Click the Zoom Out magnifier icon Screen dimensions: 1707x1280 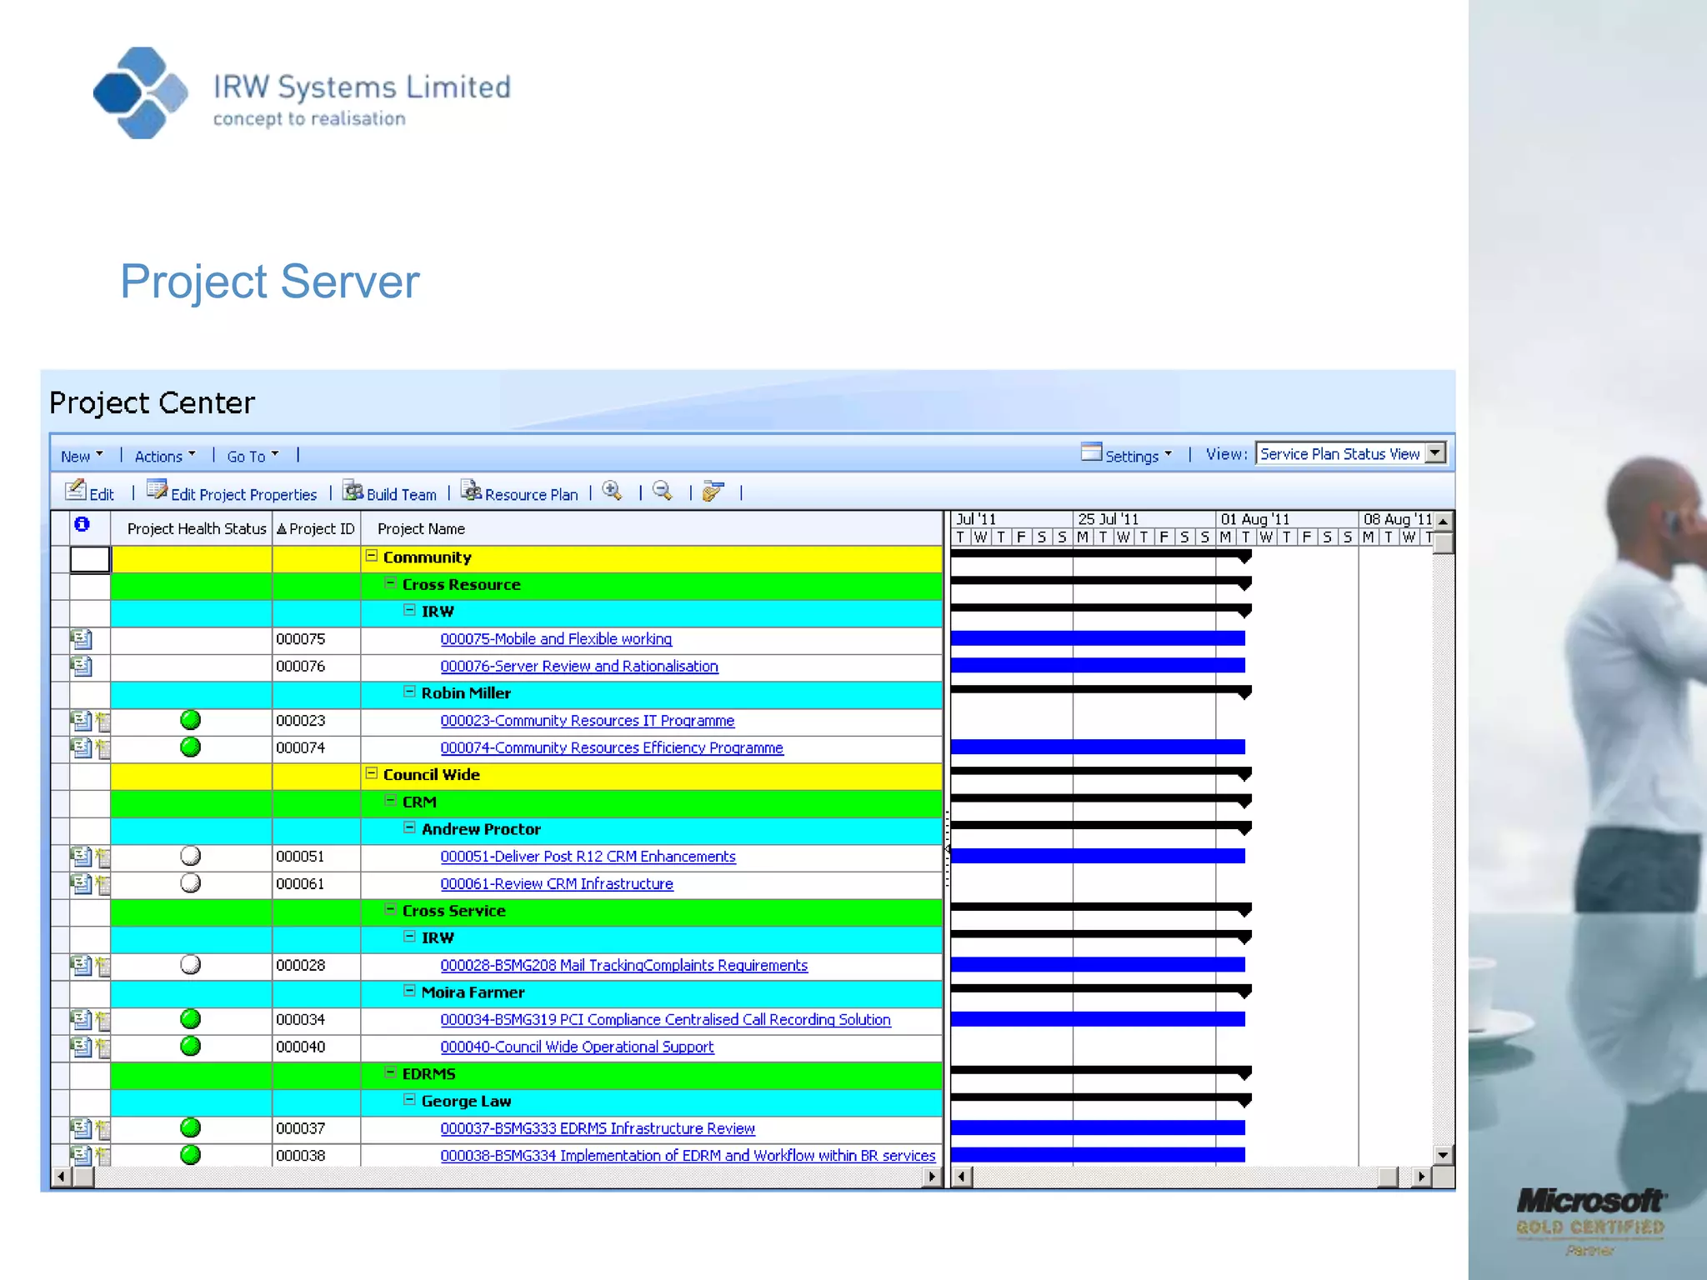(x=663, y=492)
